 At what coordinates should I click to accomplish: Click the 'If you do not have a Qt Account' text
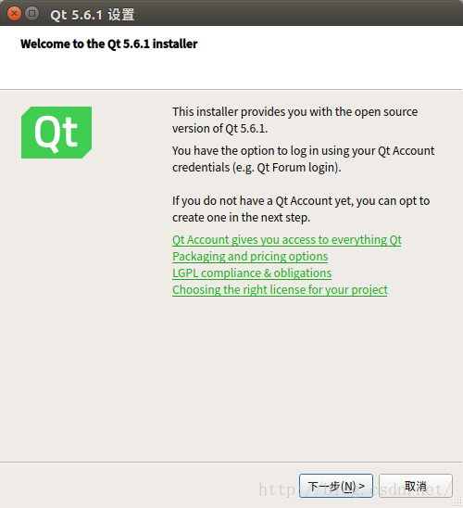tap(301, 209)
